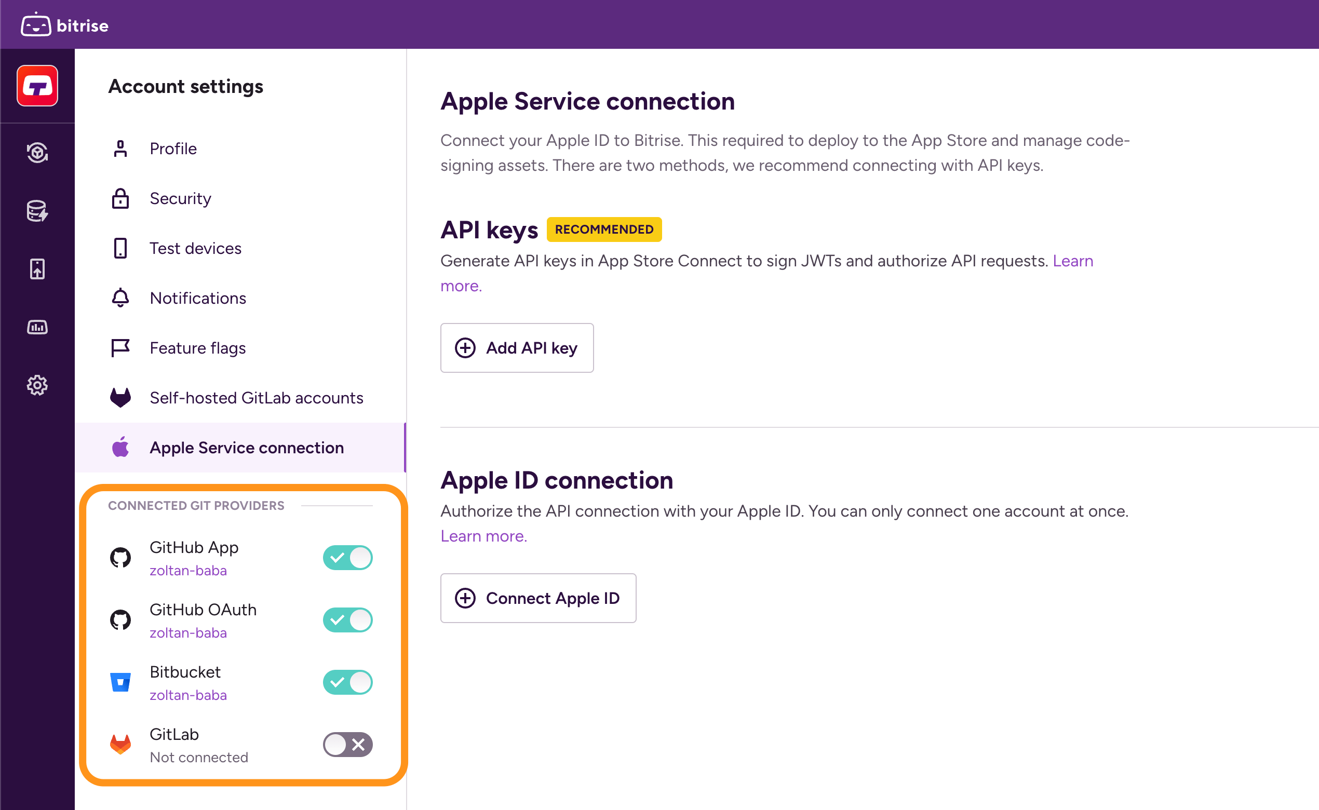This screenshot has height=810, width=1319.
Task: Turn off the Bitbucket connection toggle
Action: tap(348, 682)
